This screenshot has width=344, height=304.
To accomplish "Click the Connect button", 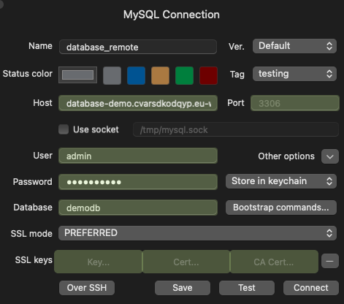I will (311, 288).
